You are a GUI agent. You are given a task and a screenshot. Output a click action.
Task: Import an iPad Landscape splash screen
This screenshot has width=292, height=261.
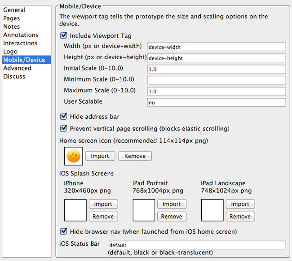point(240,204)
